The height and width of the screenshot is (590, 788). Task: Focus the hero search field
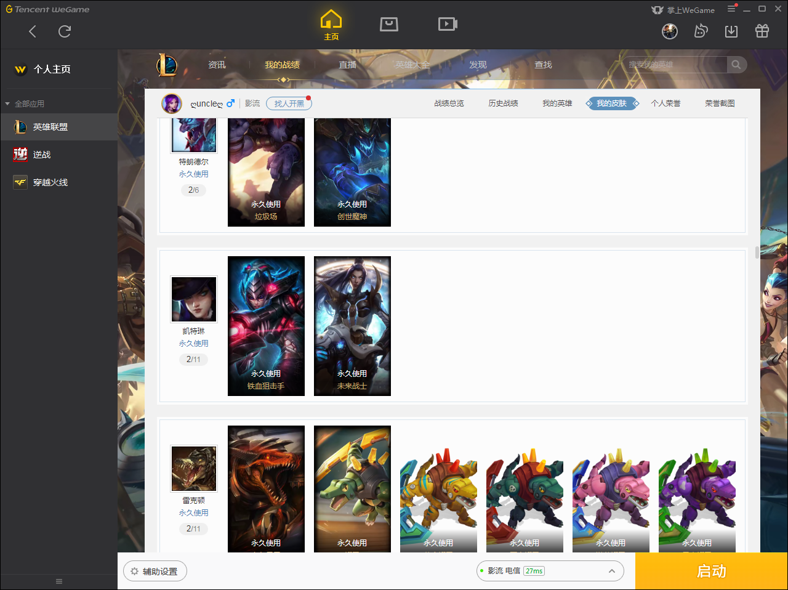click(x=675, y=65)
